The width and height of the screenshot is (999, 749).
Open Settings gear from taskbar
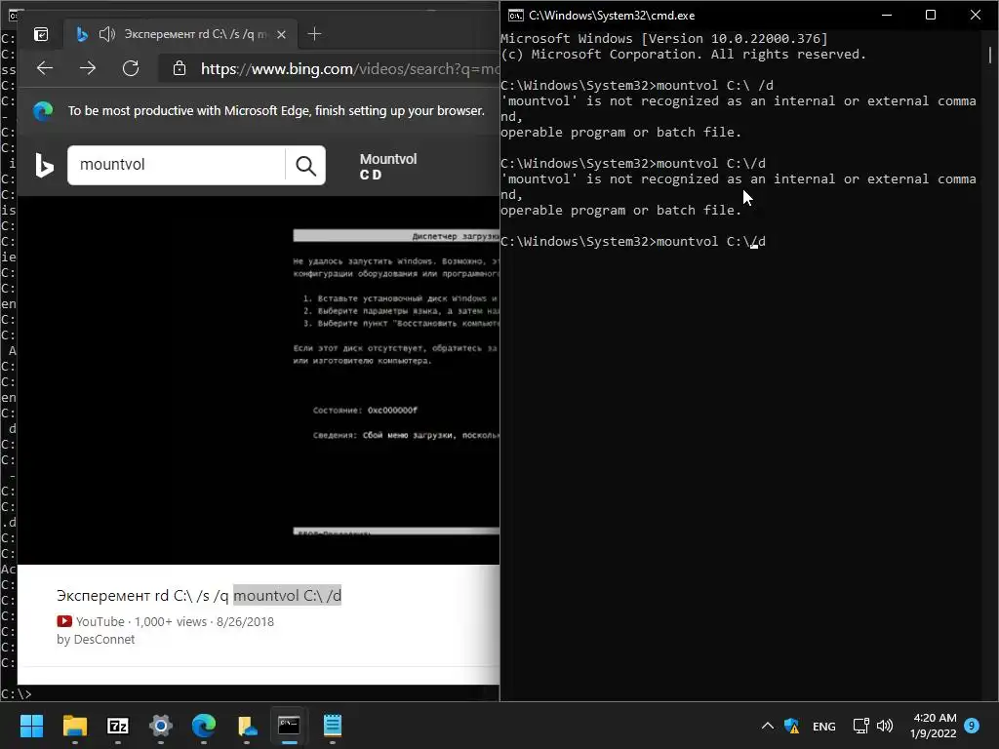point(161,726)
